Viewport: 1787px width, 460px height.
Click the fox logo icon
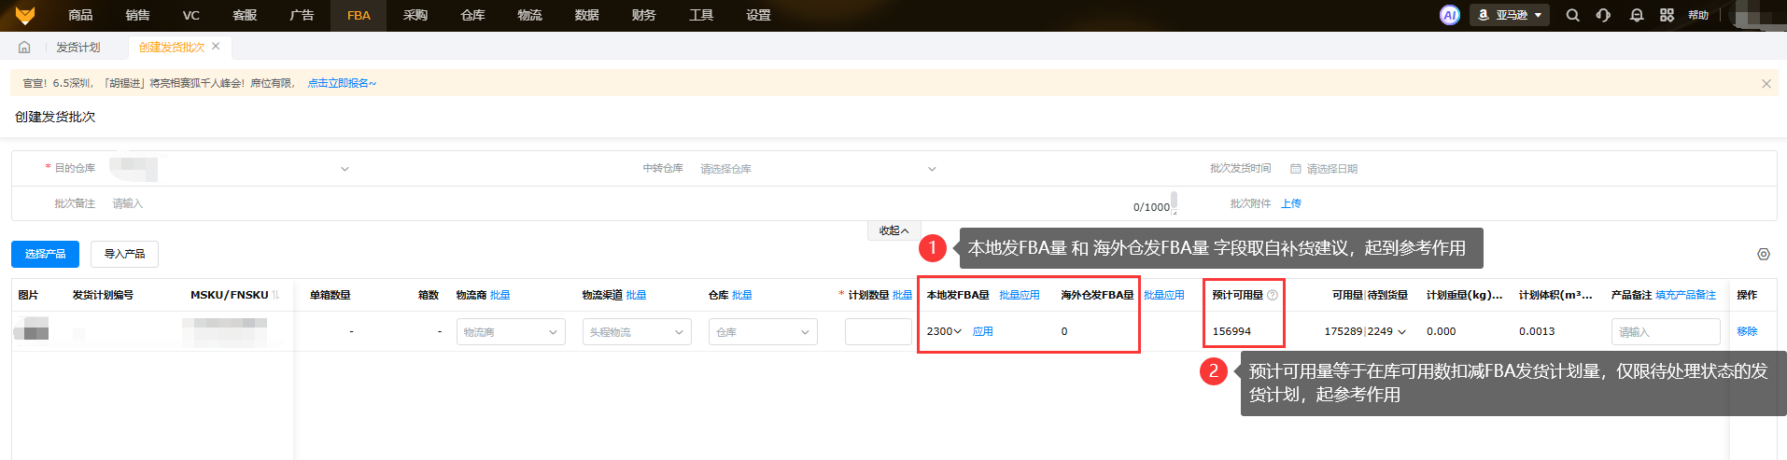pyautogui.click(x=25, y=15)
